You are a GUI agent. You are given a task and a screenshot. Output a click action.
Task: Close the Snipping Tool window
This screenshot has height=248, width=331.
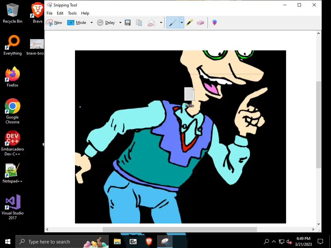coord(314,5)
